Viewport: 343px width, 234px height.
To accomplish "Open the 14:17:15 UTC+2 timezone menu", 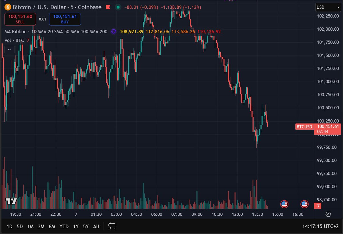I will (x=321, y=226).
